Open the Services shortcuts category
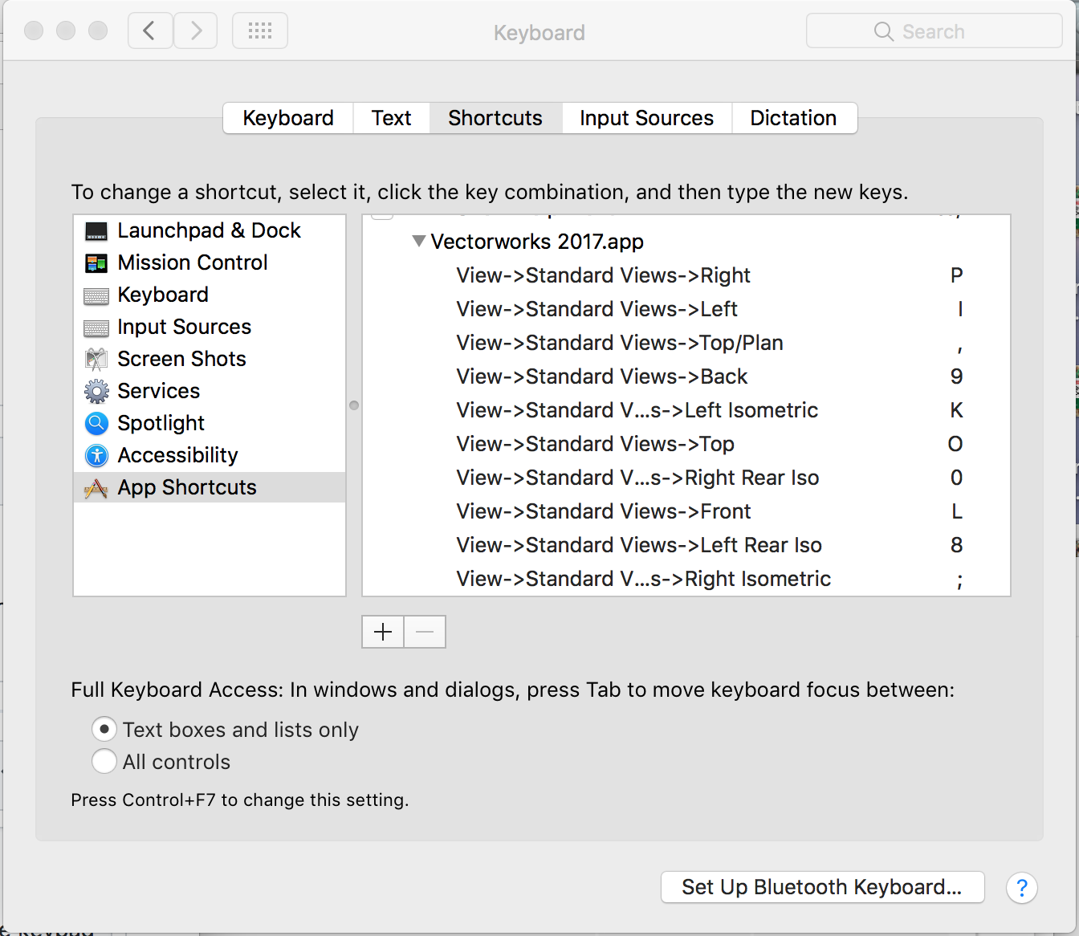This screenshot has width=1079, height=936. 96,391
